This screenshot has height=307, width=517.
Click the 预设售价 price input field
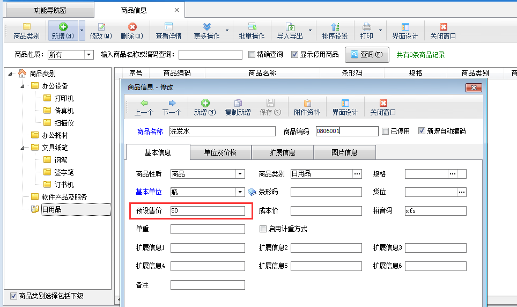[x=207, y=211]
